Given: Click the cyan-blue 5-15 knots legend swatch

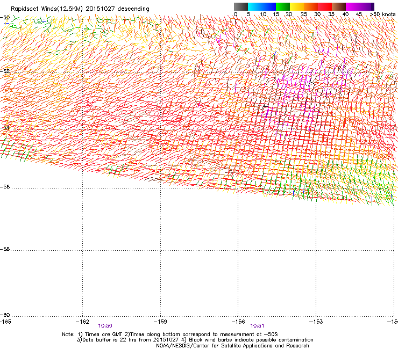Looking at the screenshot, I should [x=262, y=6].
